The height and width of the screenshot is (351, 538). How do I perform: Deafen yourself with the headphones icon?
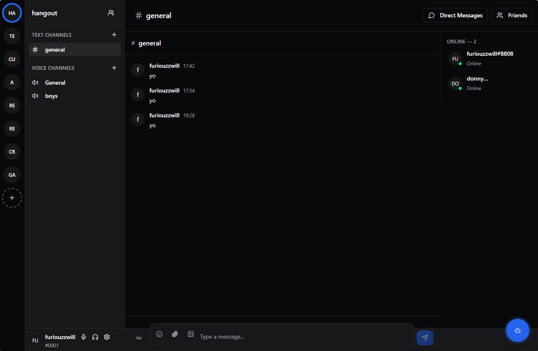[95, 337]
